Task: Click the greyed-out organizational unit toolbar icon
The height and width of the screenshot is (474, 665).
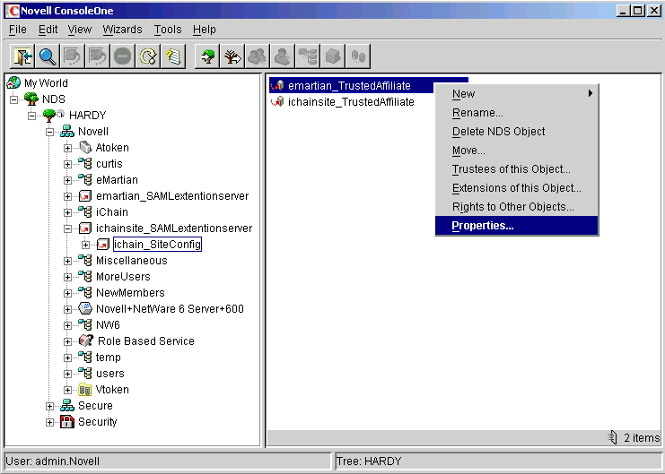Action: 308,56
